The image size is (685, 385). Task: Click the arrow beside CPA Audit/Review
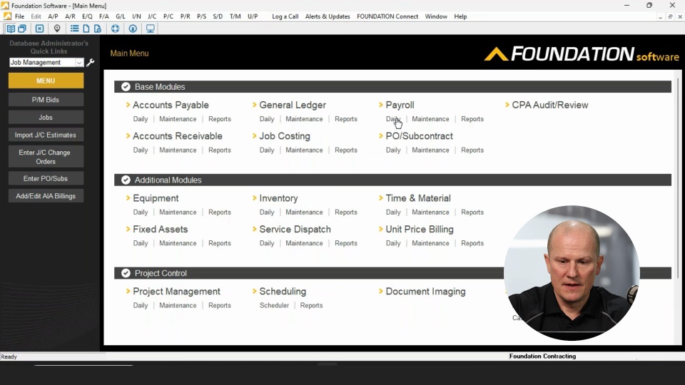coord(507,105)
